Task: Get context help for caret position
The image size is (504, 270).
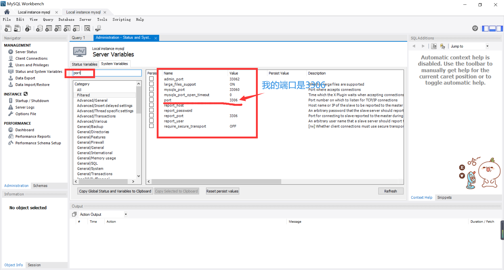Action: 434,46
